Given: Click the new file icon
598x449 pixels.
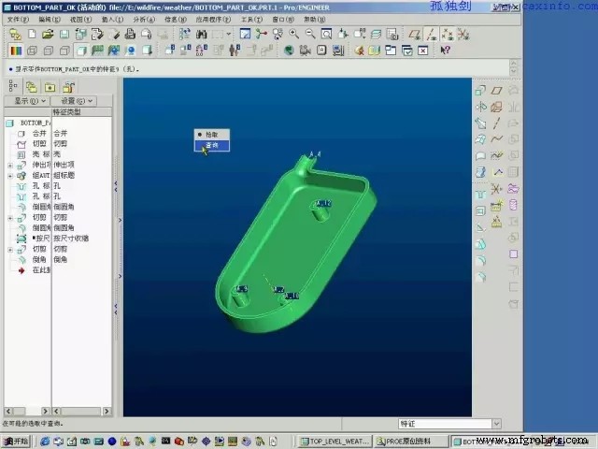Looking at the screenshot, I should (32, 35).
